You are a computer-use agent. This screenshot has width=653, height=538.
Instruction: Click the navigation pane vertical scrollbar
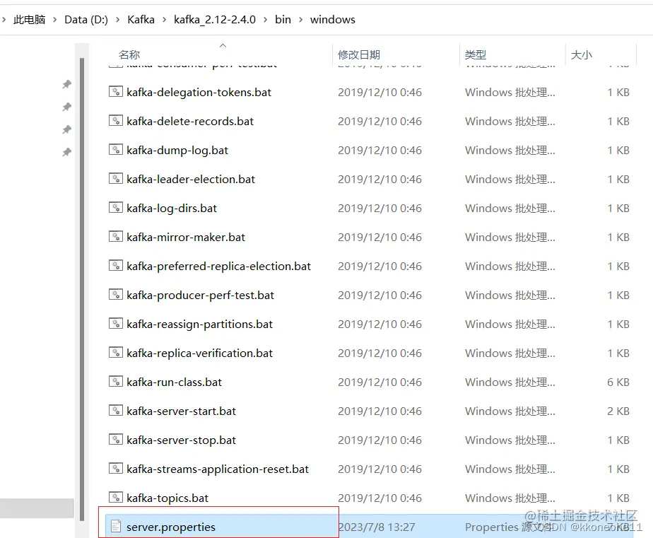tap(82, 289)
